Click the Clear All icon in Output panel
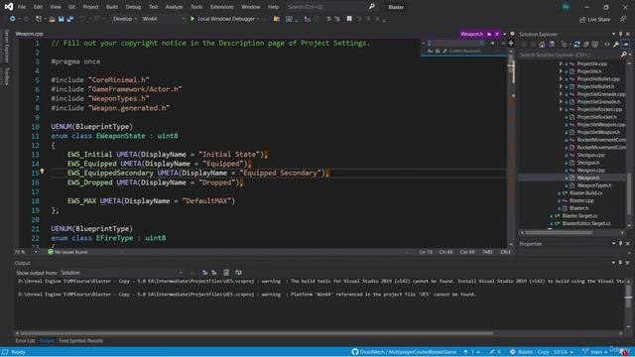 point(226,273)
